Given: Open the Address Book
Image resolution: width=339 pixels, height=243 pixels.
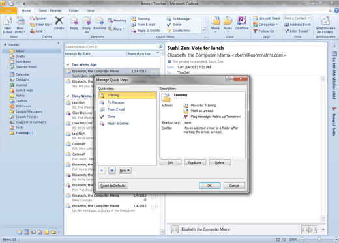Looking at the screenshot, I should pos(297,25).
